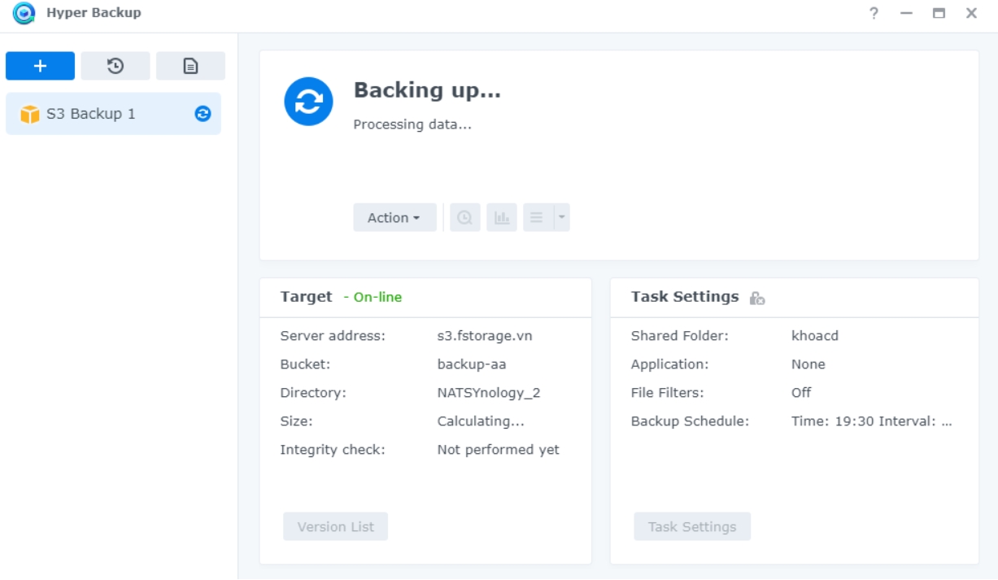Screen dimensions: 998x580
Task: Open the backup statistics bar chart icon
Action: point(502,217)
